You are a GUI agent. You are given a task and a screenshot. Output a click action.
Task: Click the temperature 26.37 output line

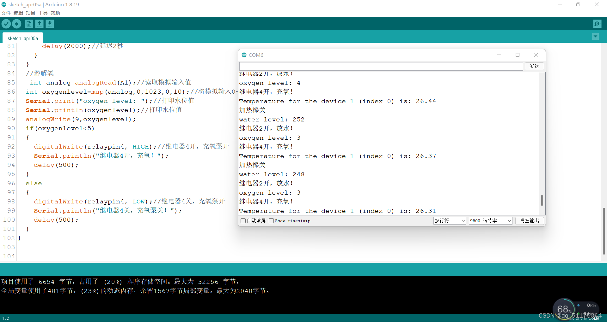[x=338, y=156]
